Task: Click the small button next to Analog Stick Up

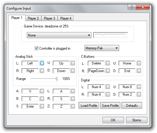Action: (x=73, y=63)
